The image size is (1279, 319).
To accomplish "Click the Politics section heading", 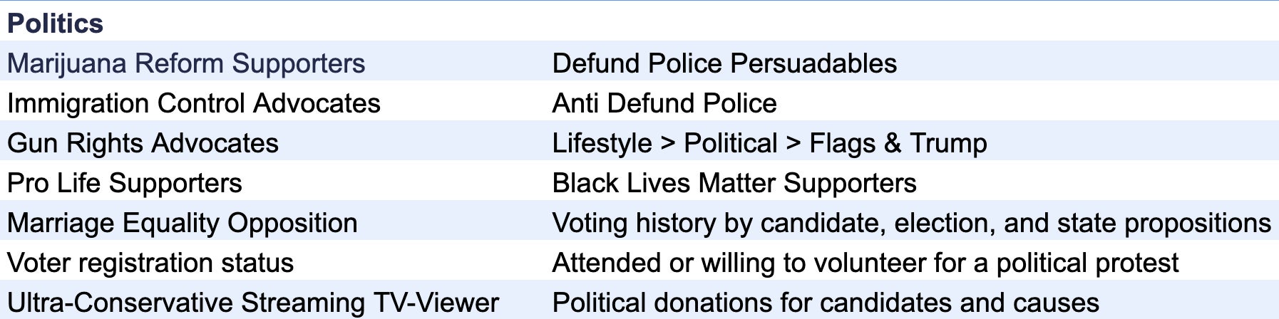I will coord(55,23).
